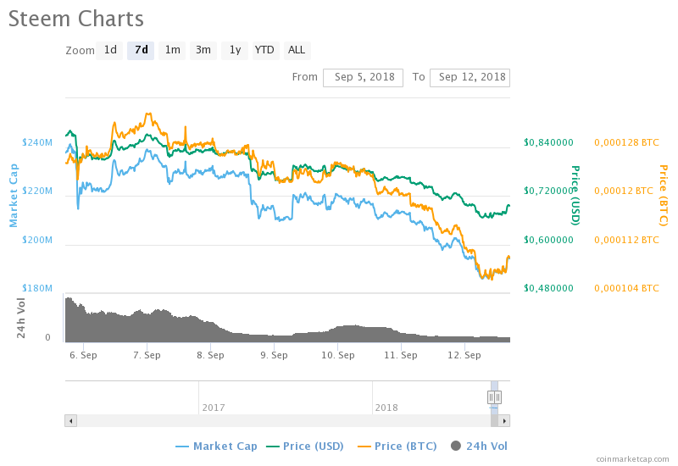
Task: Click the 0,000128 BTC axis value
Action: 626,142
